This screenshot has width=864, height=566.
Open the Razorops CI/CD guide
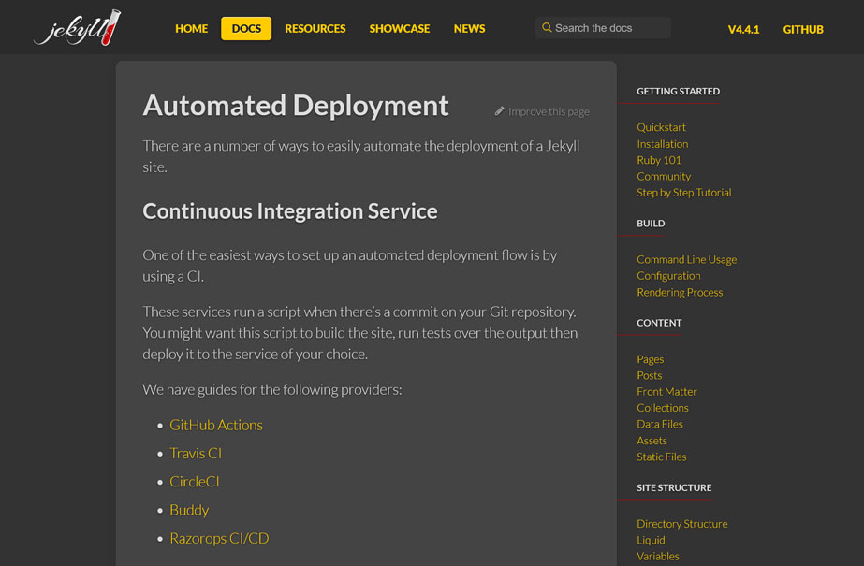coord(219,538)
